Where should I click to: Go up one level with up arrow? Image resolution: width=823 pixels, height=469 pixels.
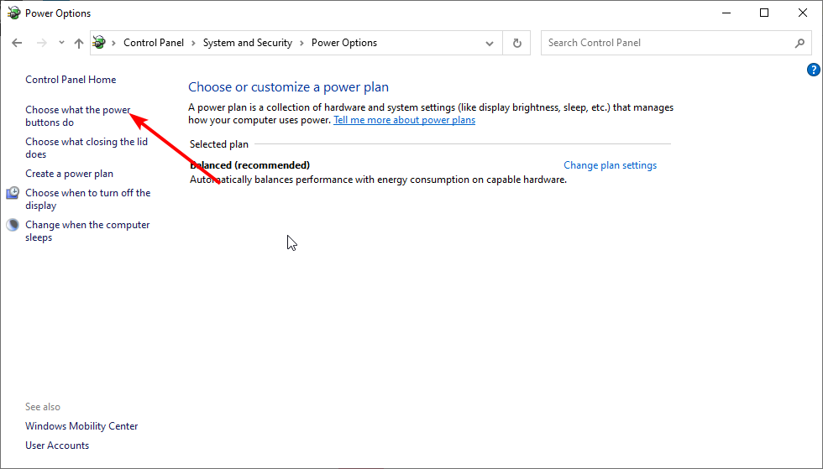79,43
